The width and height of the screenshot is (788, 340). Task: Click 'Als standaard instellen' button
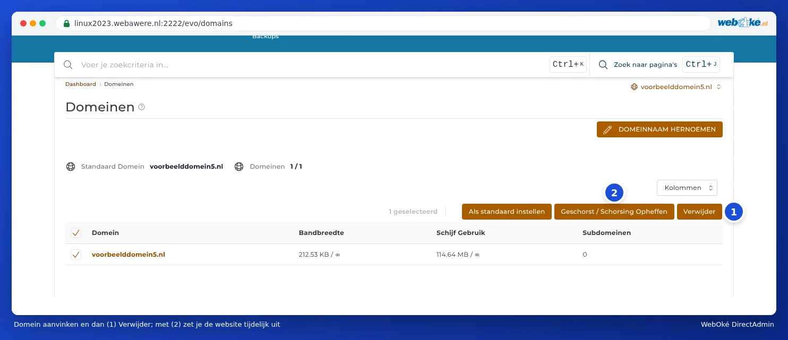507,212
